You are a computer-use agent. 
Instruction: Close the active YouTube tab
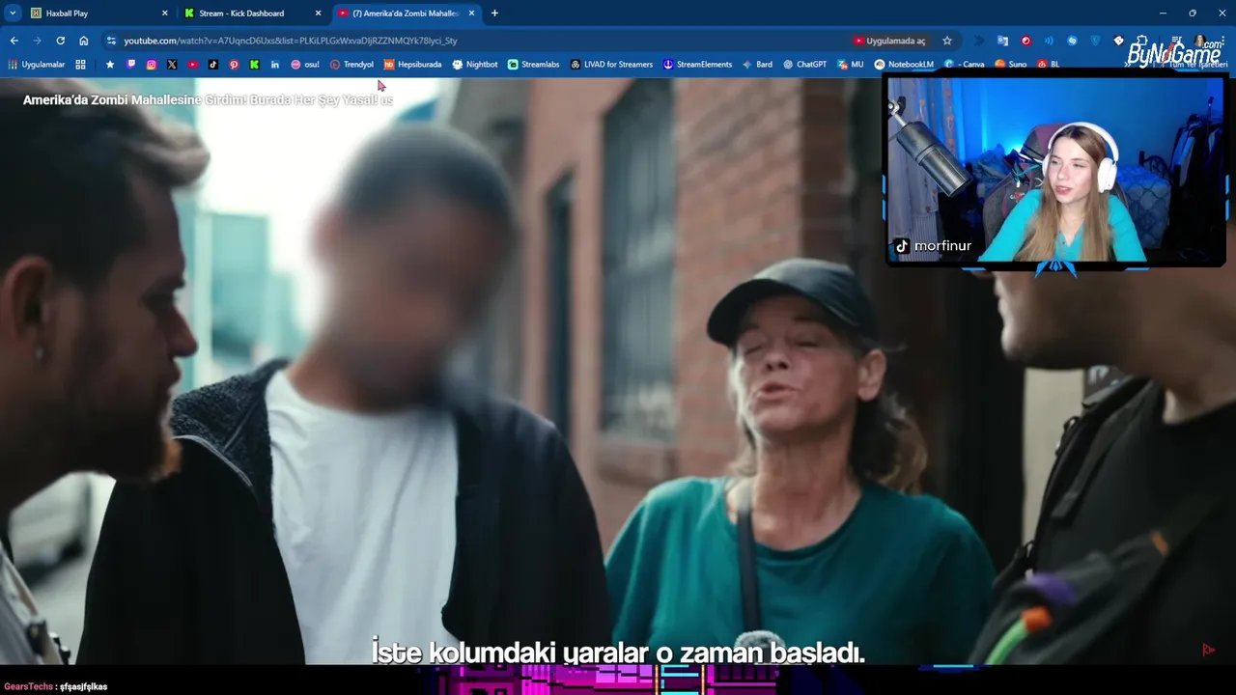[471, 13]
